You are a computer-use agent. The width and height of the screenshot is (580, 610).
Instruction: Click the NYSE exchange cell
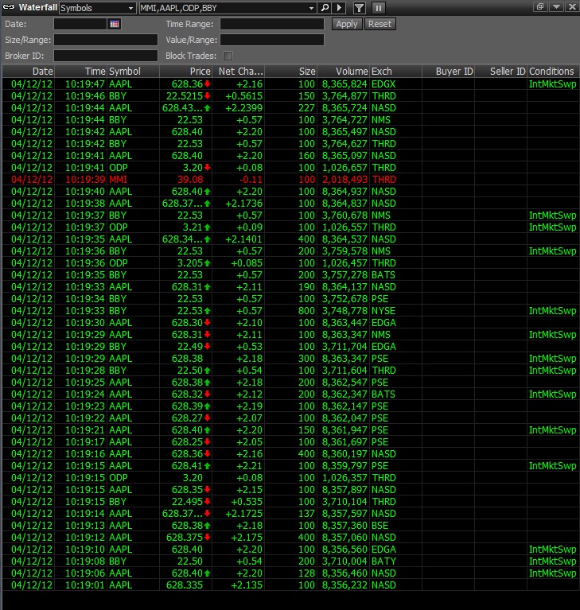tap(383, 311)
